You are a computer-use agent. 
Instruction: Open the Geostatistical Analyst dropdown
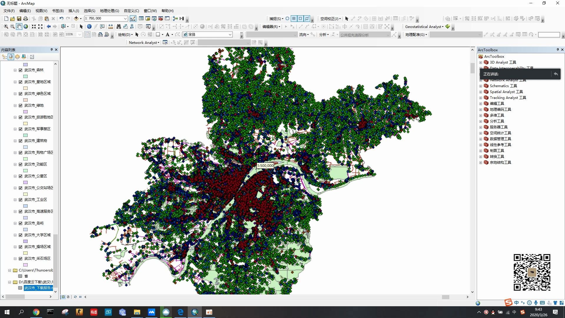coord(424,27)
